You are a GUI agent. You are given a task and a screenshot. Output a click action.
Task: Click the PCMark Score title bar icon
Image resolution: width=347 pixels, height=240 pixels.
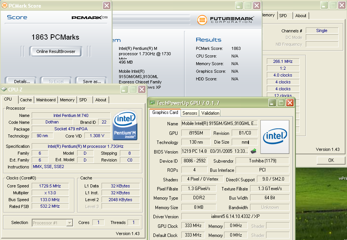pyautogui.click(x=4, y=5)
